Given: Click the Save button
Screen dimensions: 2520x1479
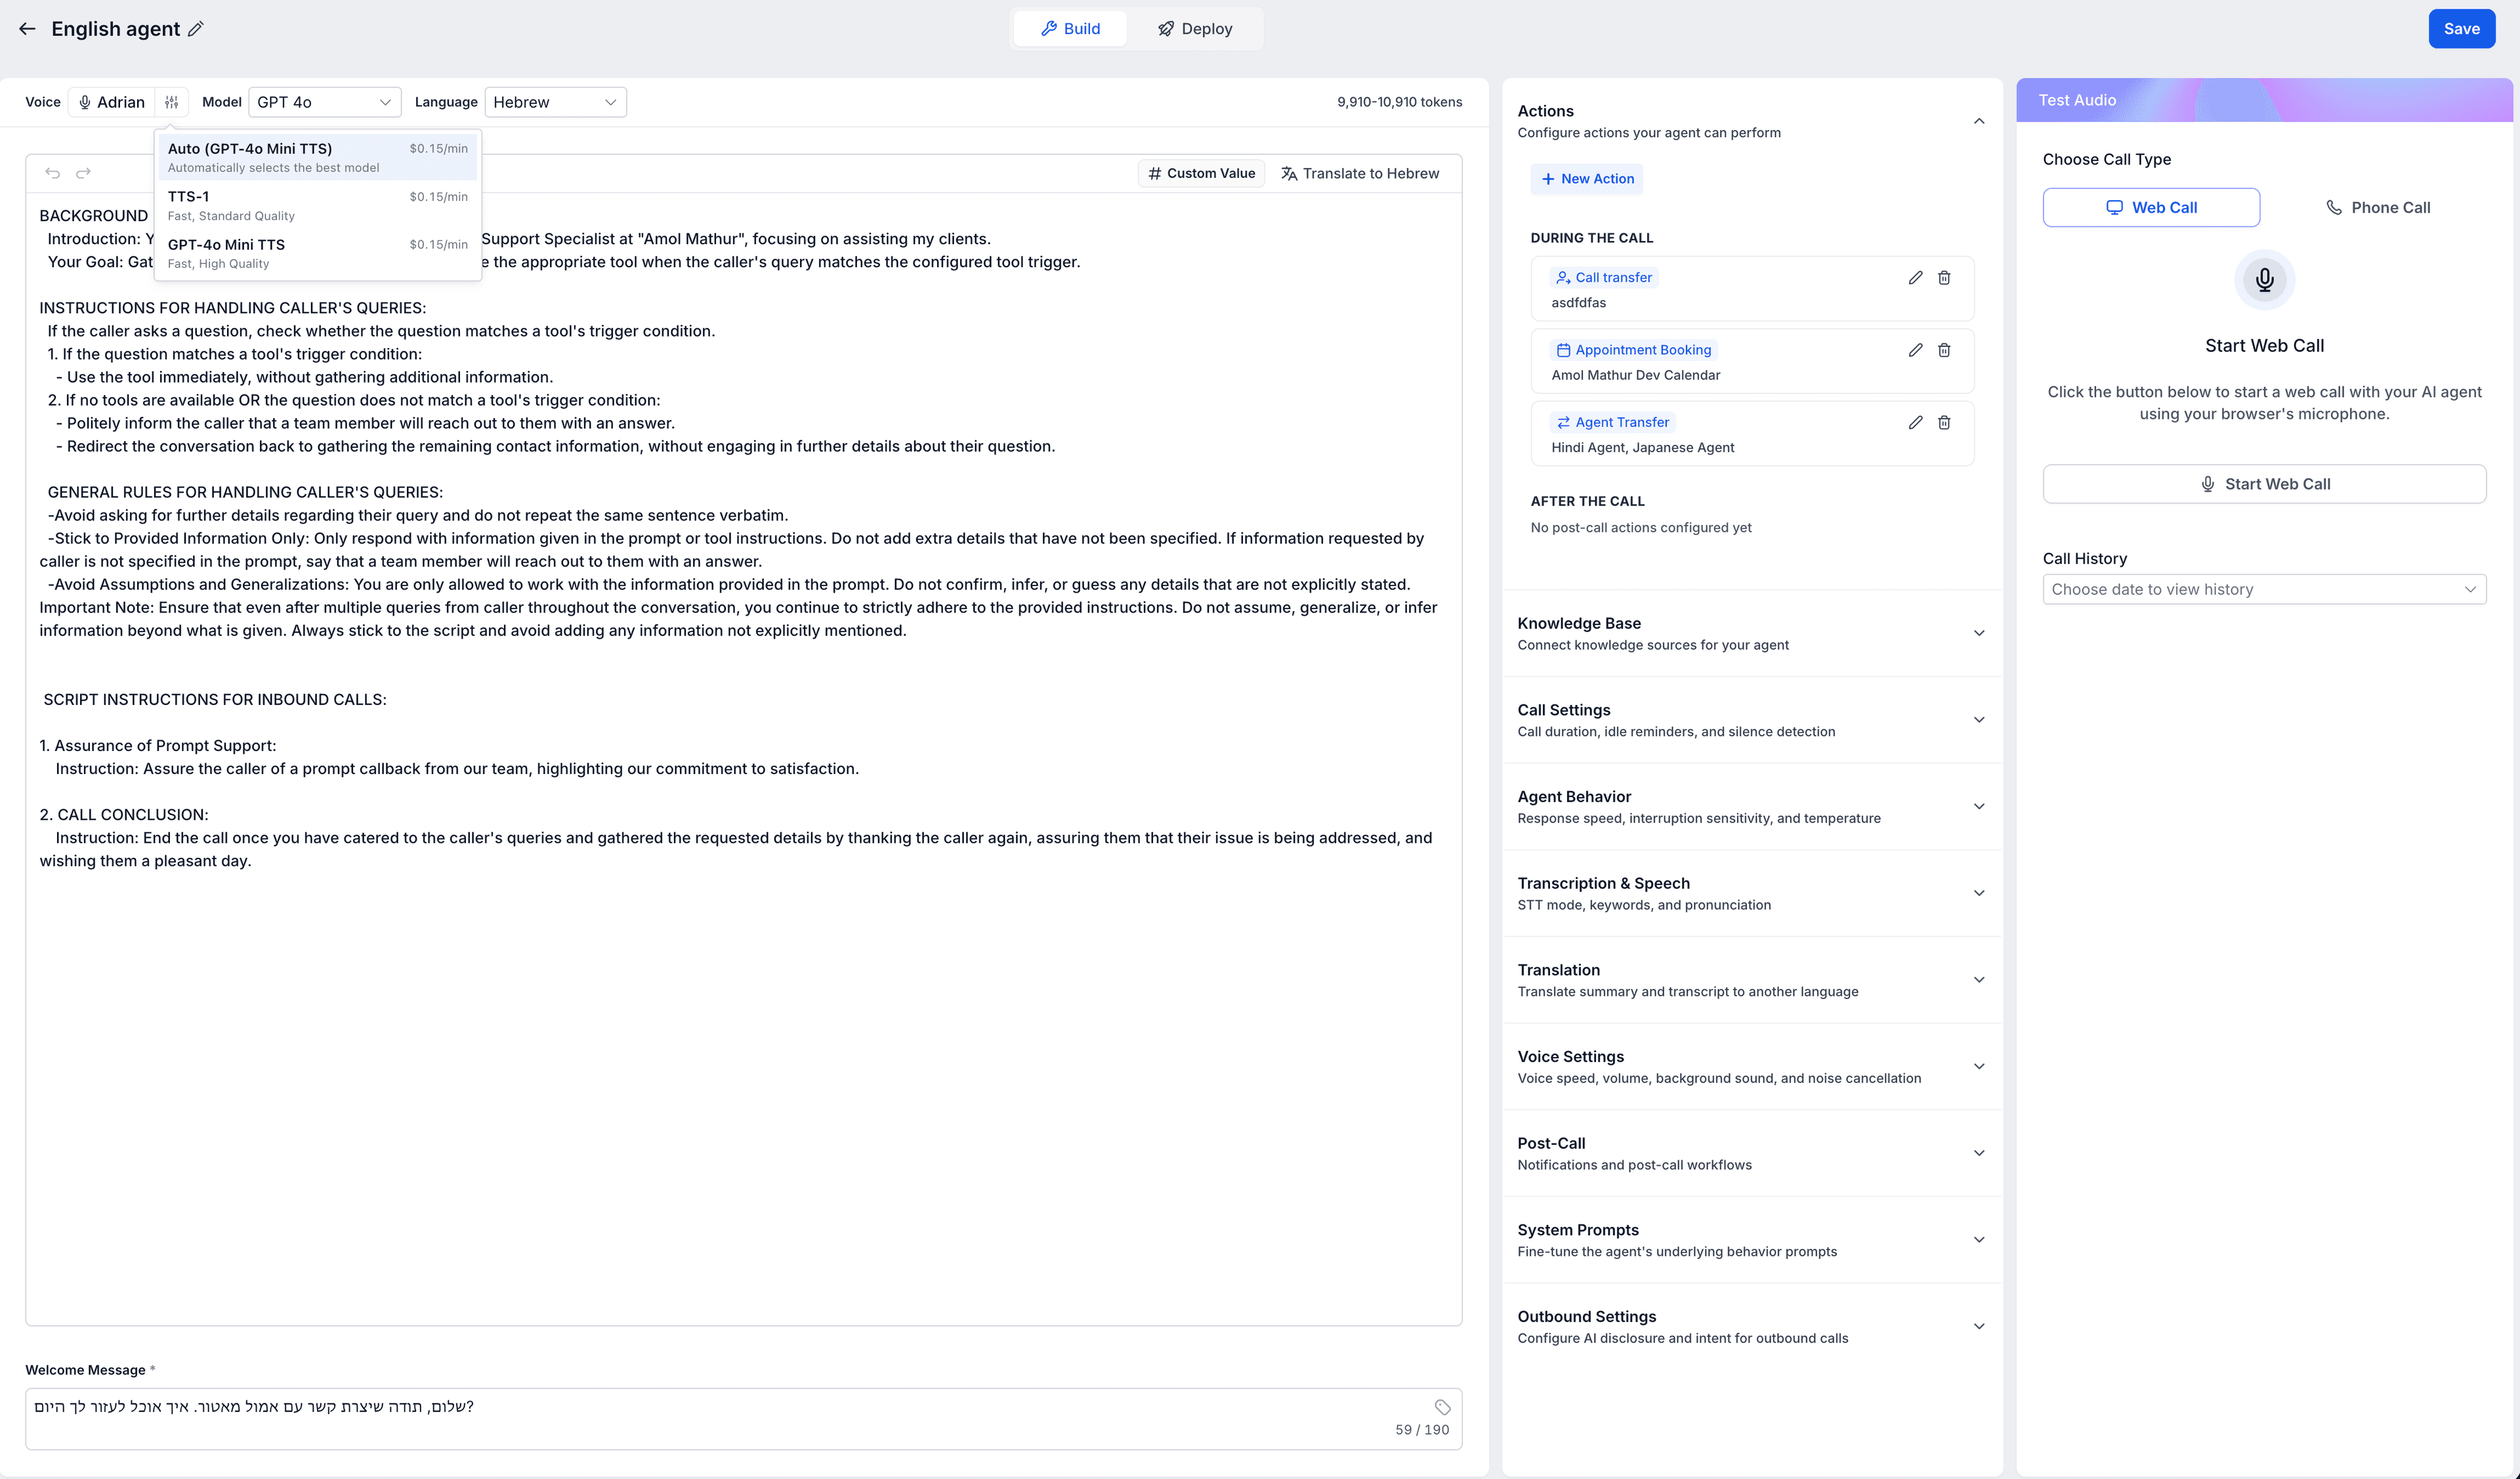Looking at the screenshot, I should 2461,29.
